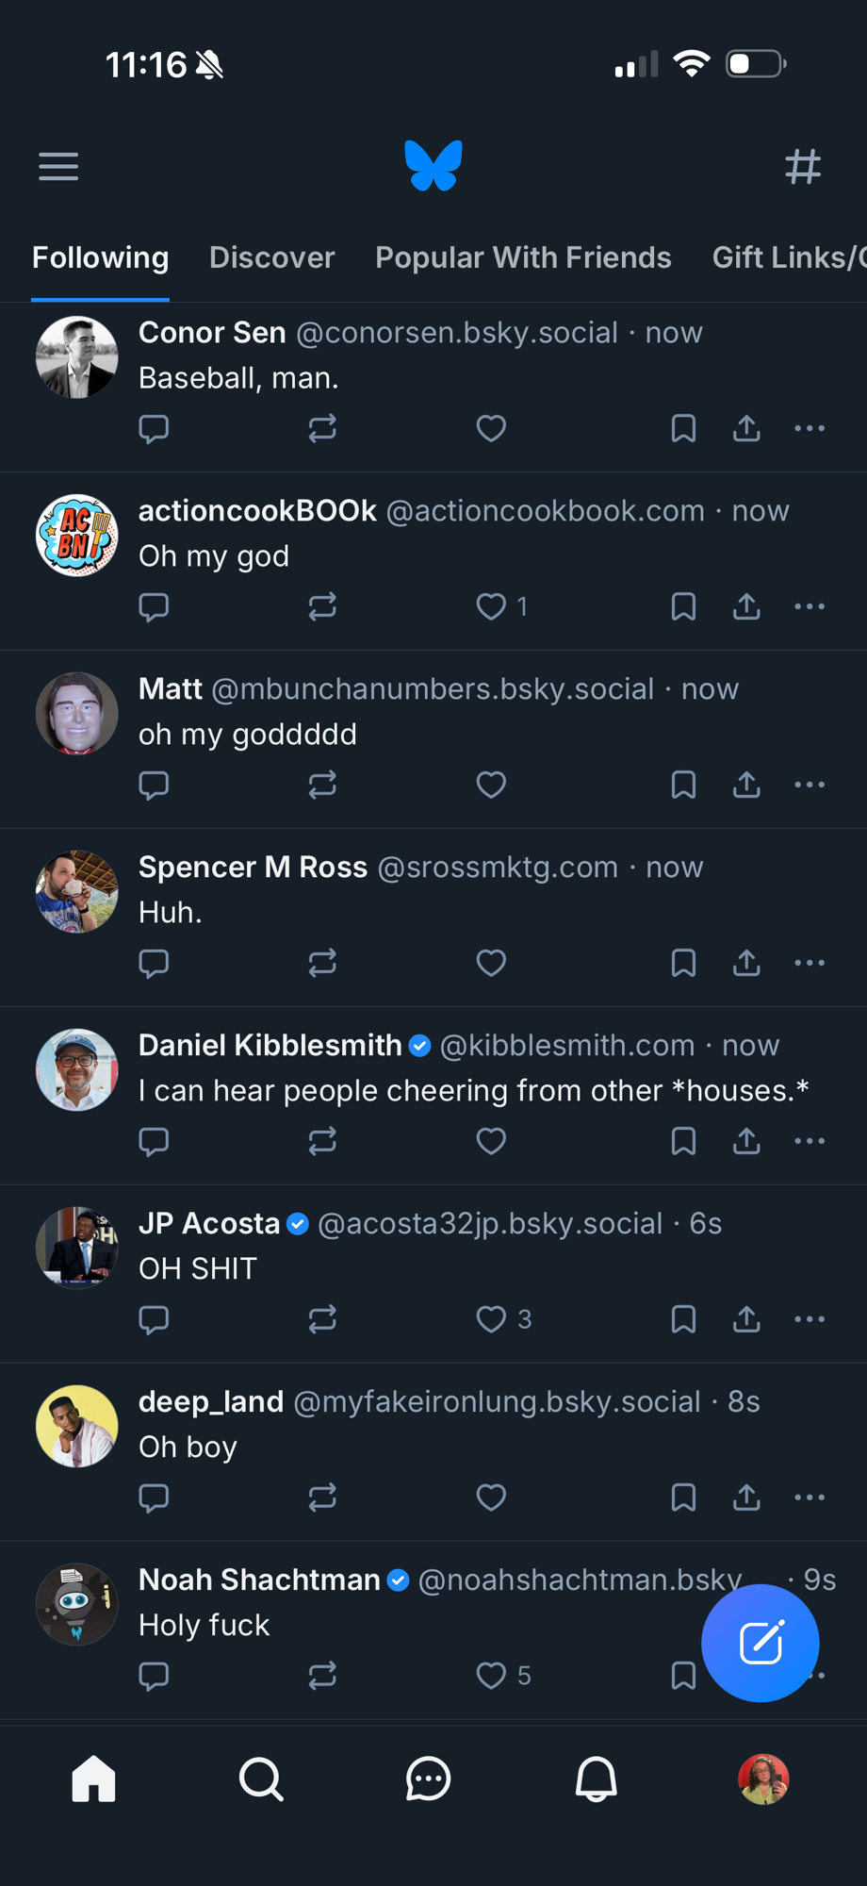Screen dimensions: 867x1886
Task: Like actioncookBOOk's "Oh my god" post
Action: tap(491, 606)
